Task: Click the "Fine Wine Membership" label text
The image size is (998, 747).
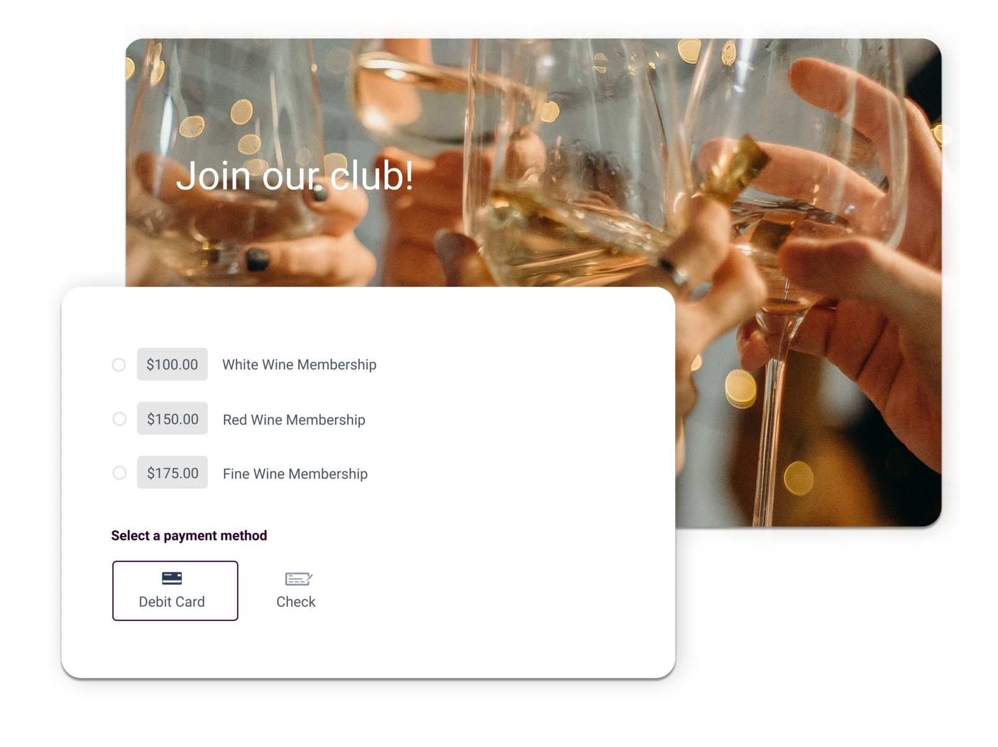Action: 295,474
